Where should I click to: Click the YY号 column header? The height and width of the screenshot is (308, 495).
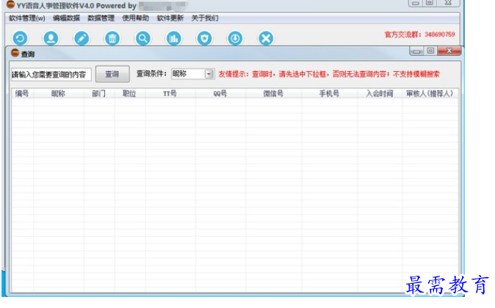(170, 94)
